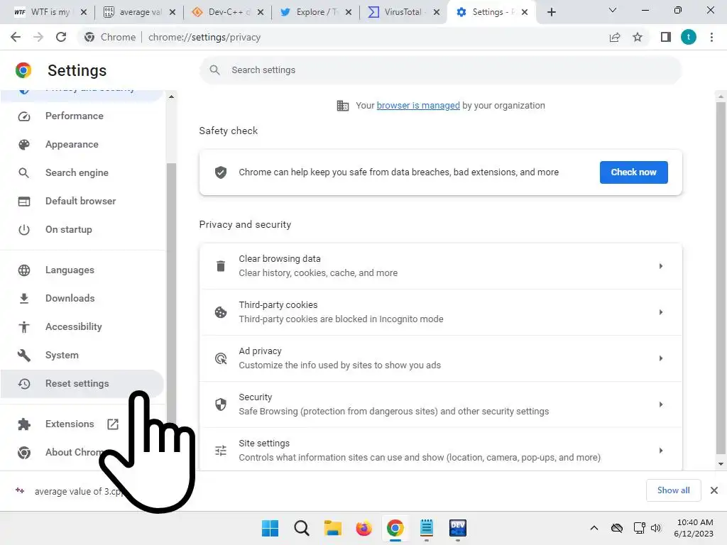Switch to Explore Twitter tab

316,12
